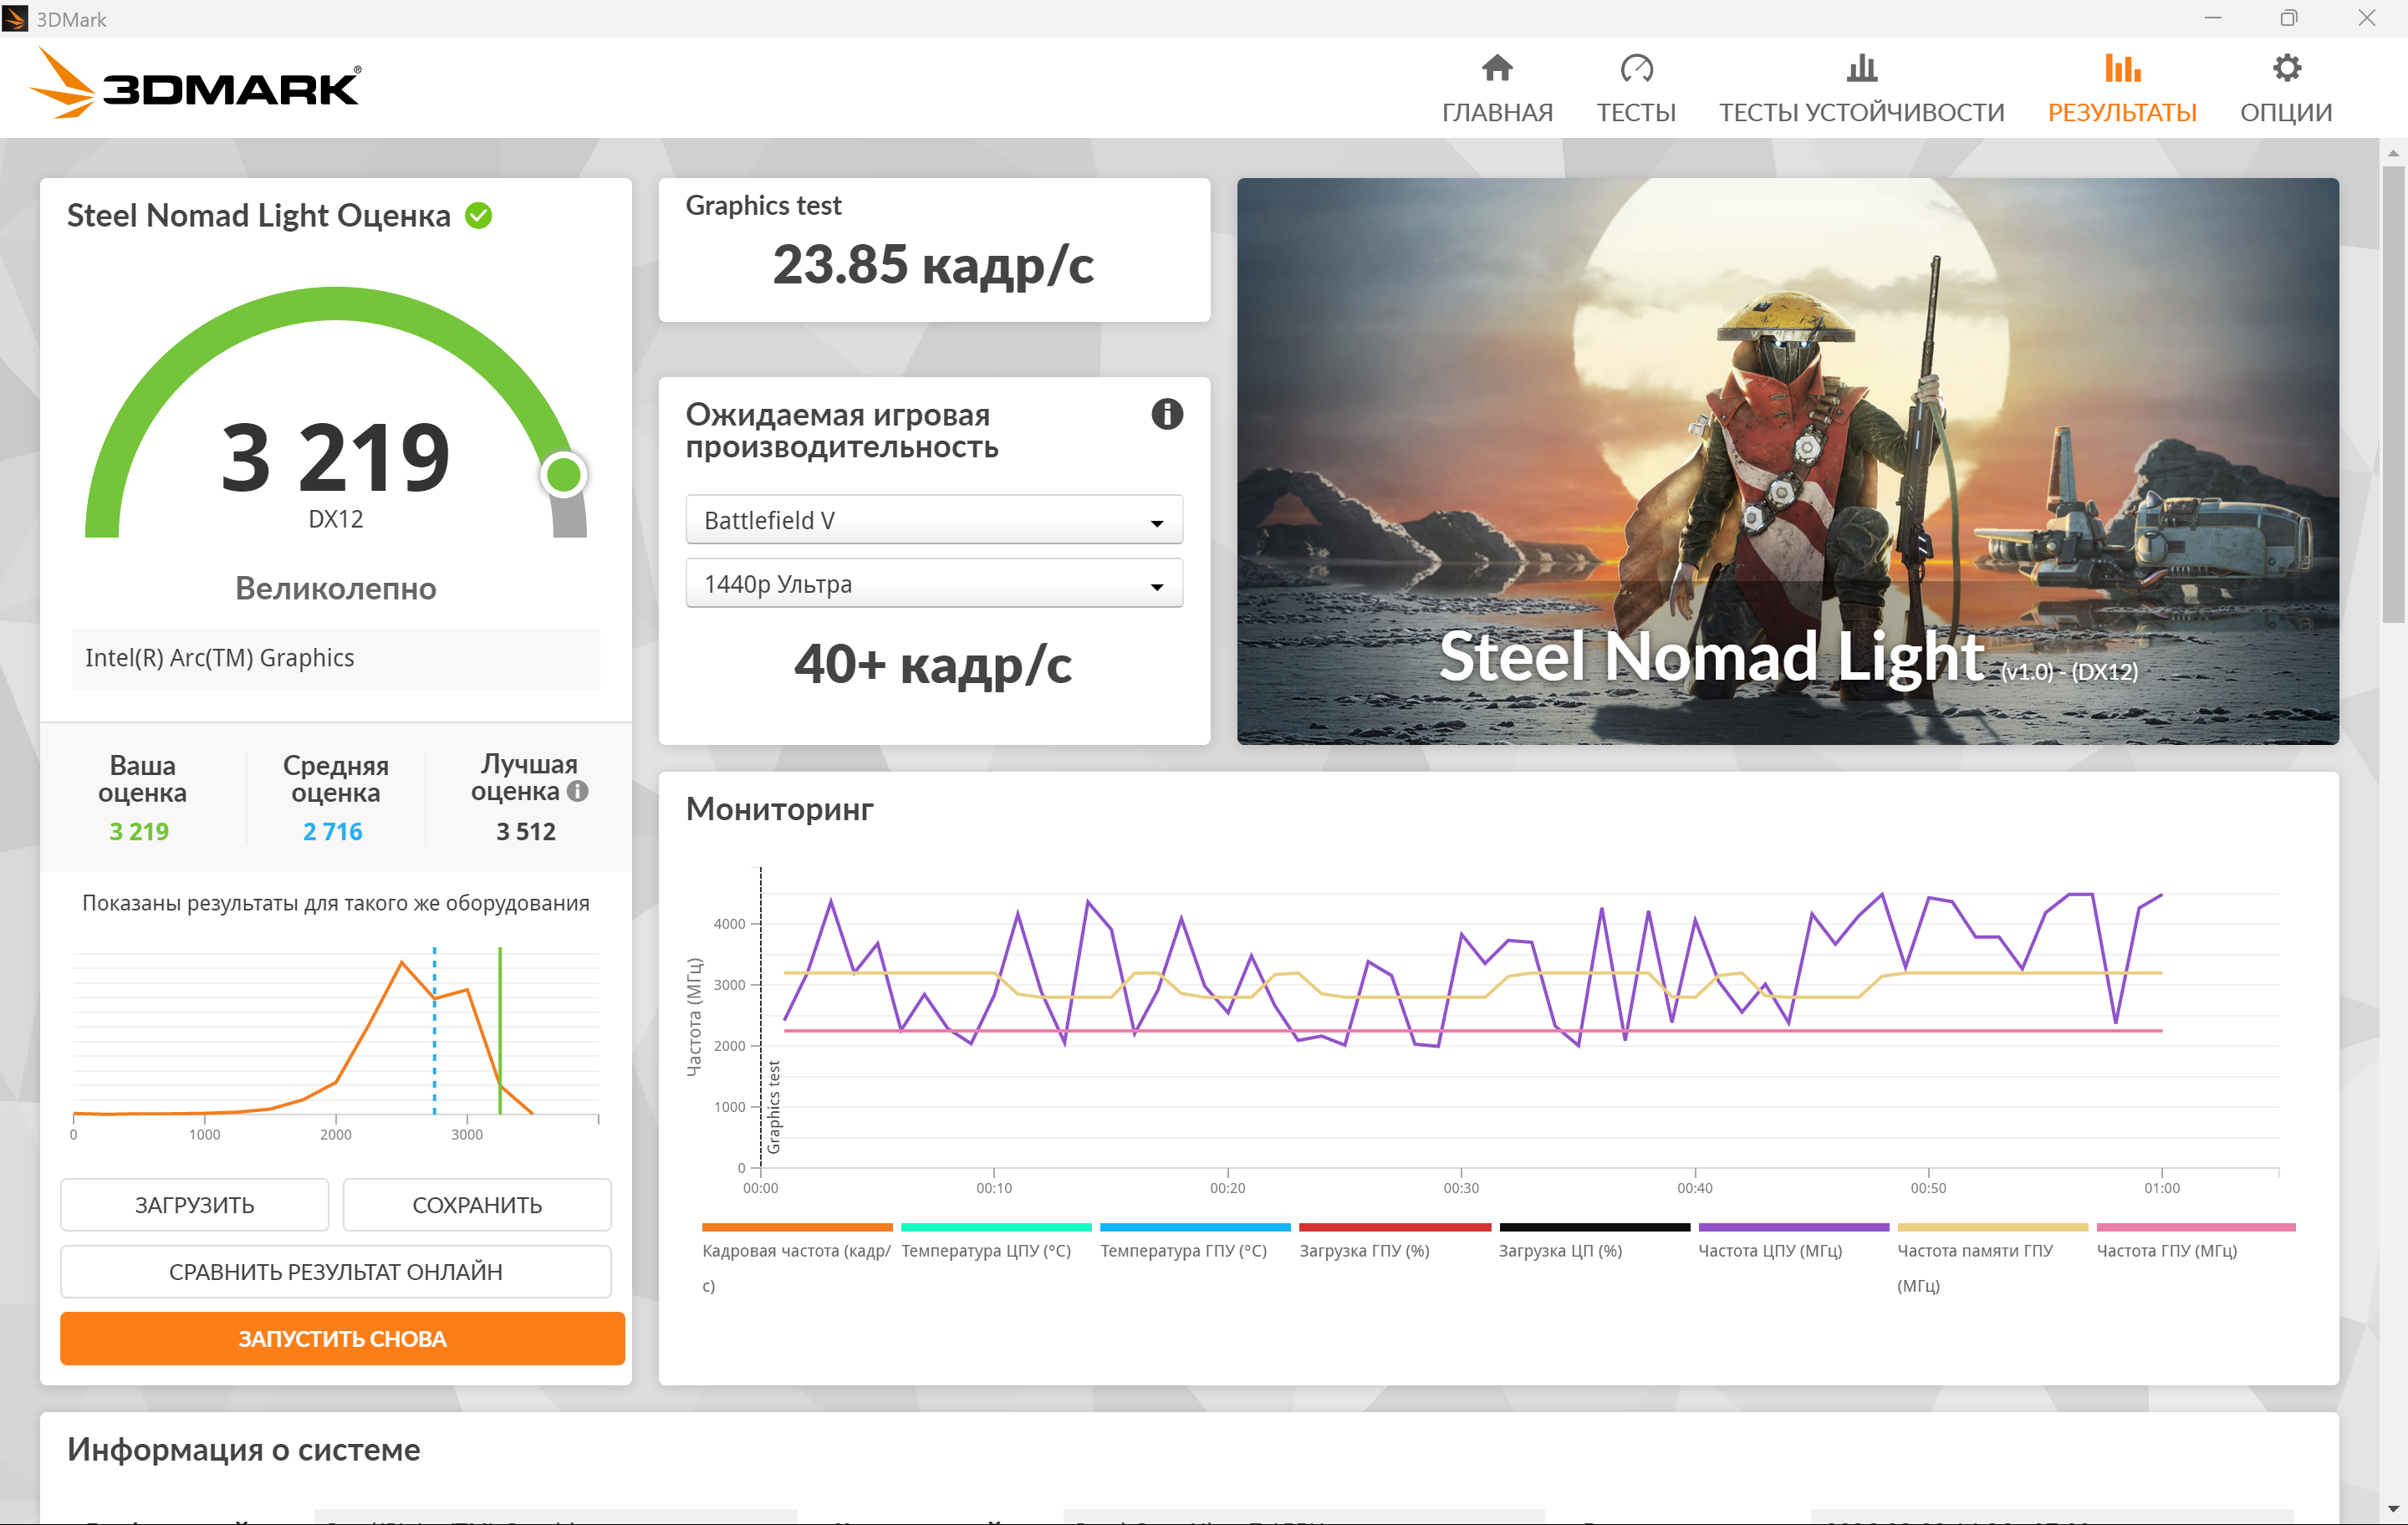Click Кадровая частота orange legend swatch
The width and height of the screenshot is (2408, 1525).
coord(796,1227)
